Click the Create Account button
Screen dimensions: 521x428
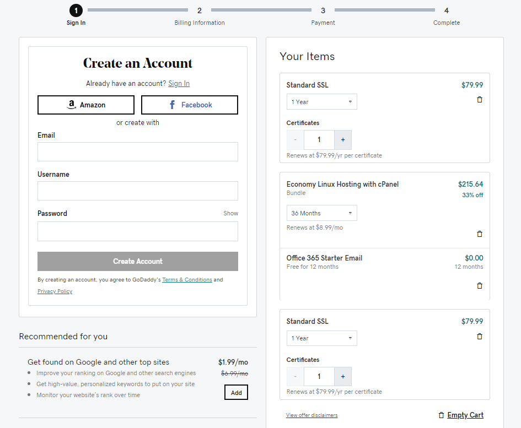coord(138,261)
